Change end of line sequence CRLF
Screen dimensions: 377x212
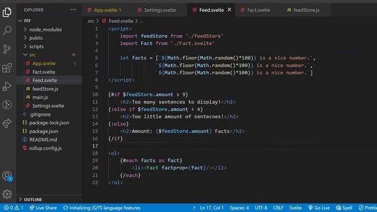(278, 208)
